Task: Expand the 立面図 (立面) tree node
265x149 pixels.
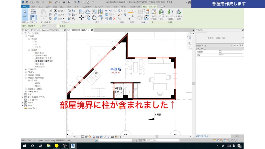Action: (25, 75)
